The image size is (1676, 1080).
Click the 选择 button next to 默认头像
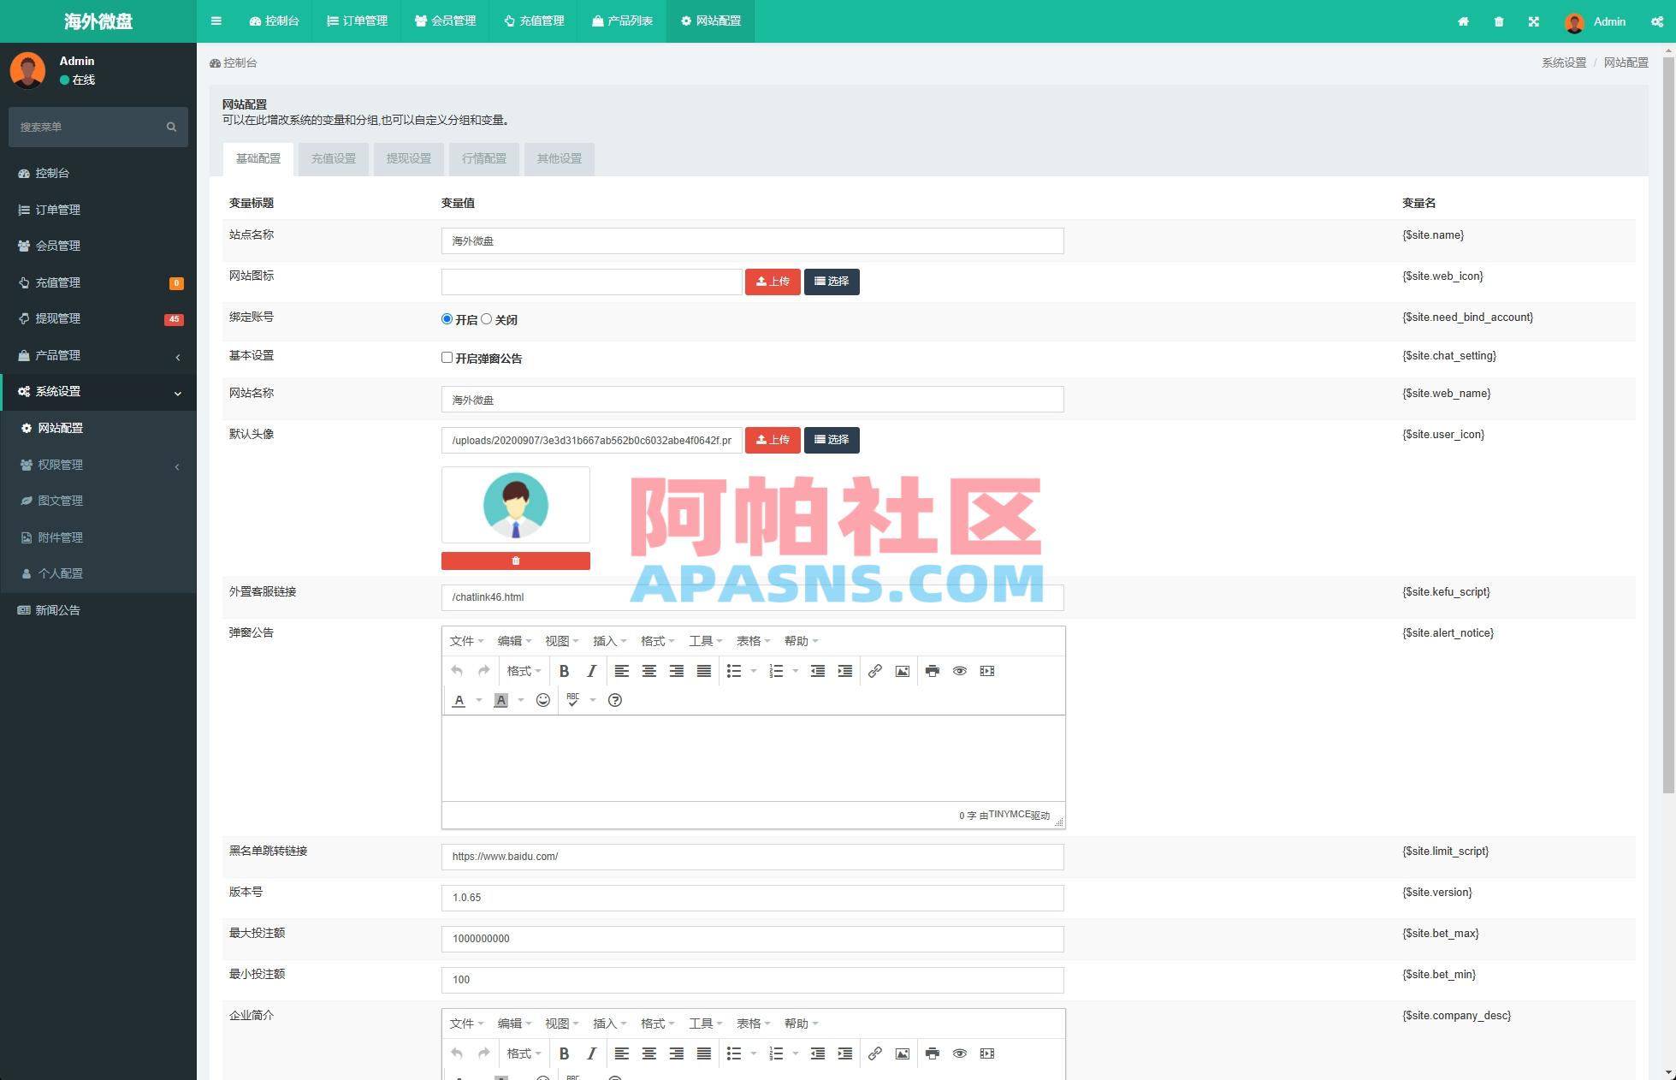pyautogui.click(x=831, y=439)
